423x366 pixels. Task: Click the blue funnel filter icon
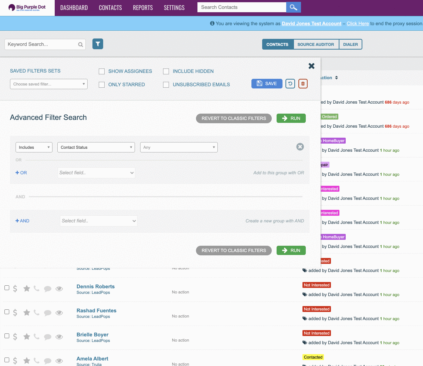98,44
